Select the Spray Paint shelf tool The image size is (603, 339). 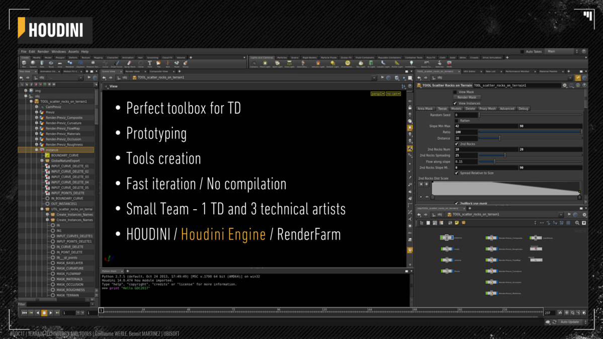(x=130, y=64)
